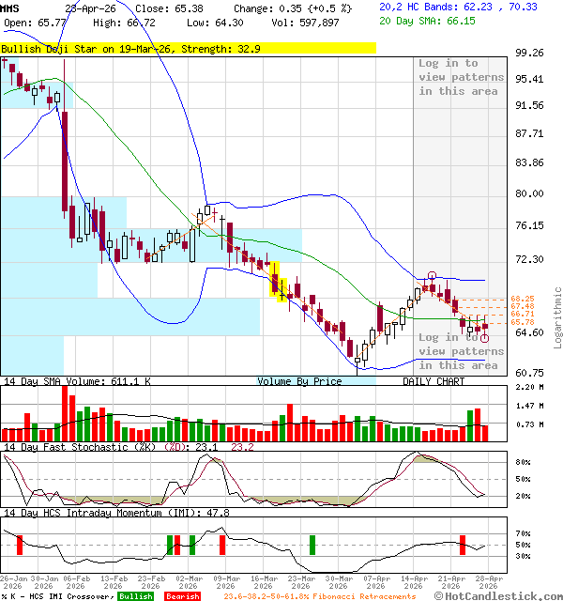Click the lower 'Log in to view patterns' notice

point(459,351)
